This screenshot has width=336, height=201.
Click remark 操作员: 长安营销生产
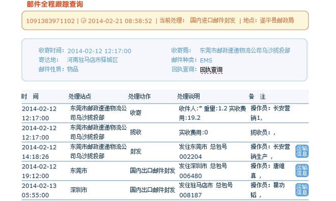point(270,151)
